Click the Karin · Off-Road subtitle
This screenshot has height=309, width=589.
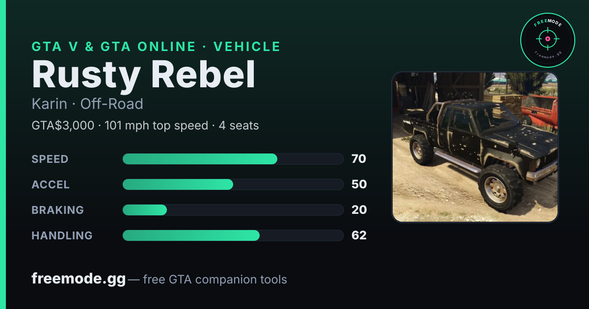87,104
